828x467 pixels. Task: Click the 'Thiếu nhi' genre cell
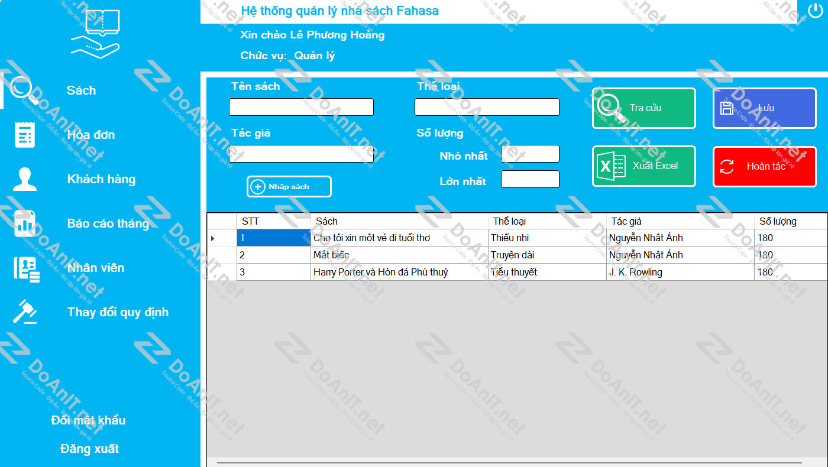(547, 238)
